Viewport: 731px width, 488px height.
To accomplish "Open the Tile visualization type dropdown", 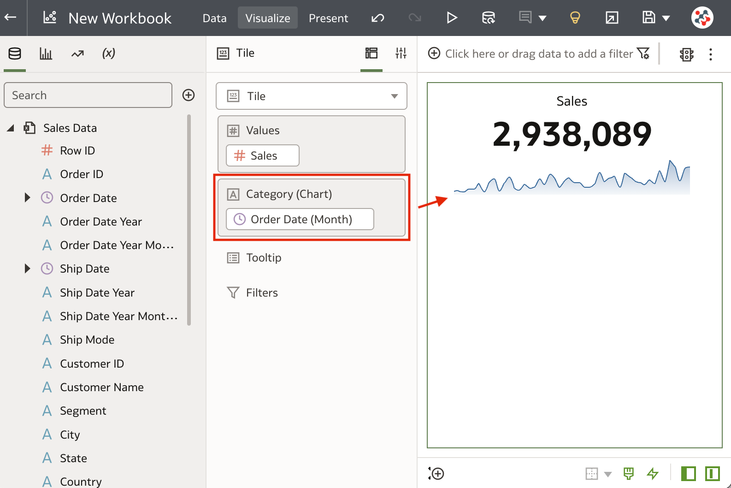I will (312, 96).
